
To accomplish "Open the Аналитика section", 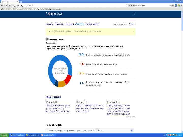I will (x=80, y=24).
